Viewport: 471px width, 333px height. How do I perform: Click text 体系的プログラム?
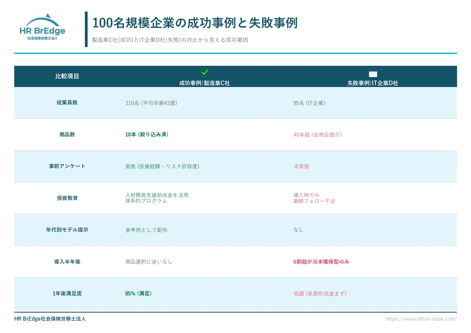pyautogui.click(x=146, y=201)
